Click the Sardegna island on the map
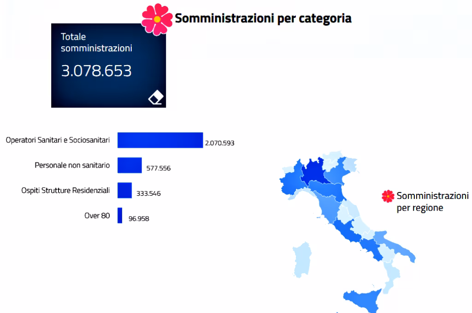The image size is (472, 313). (x=302, y=259)
